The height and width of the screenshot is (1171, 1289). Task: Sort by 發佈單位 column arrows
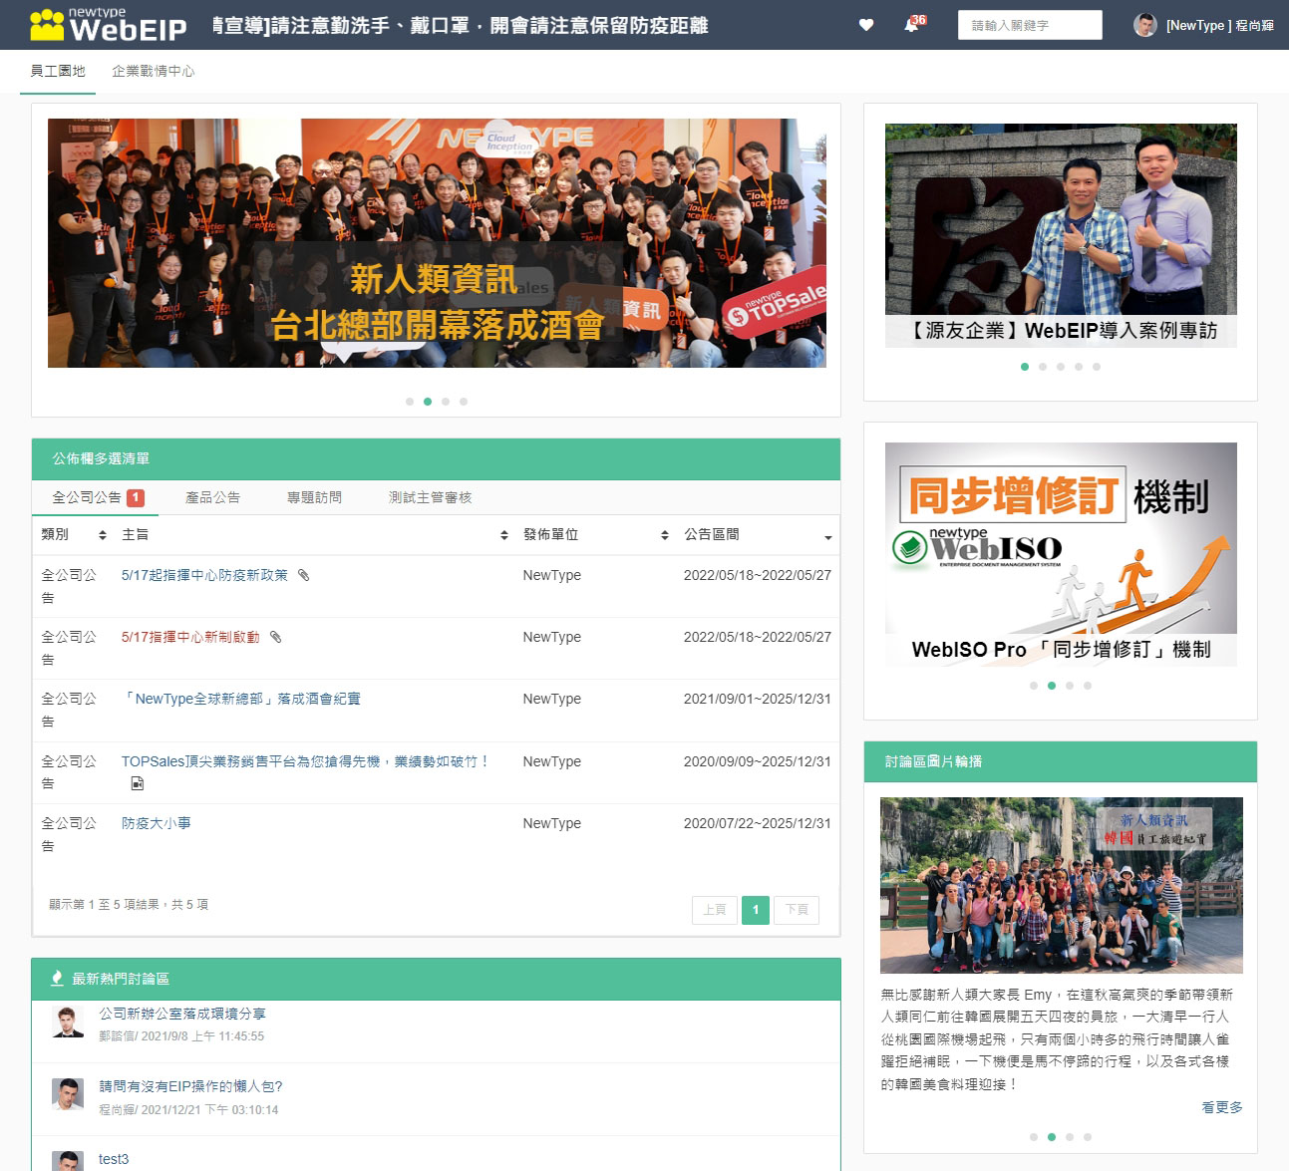pos(665,535)
